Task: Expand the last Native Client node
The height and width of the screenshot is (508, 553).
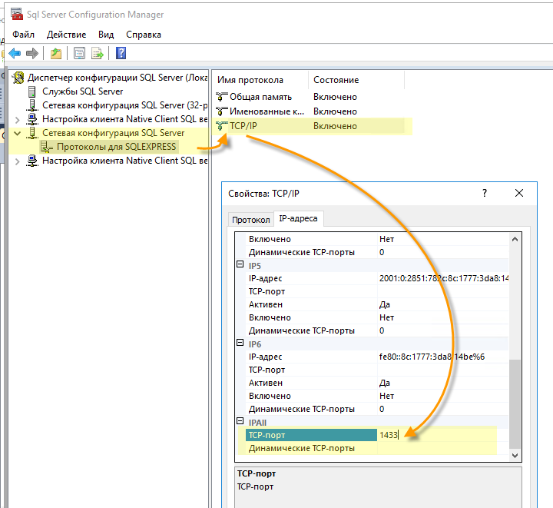Action: (18, 161)
